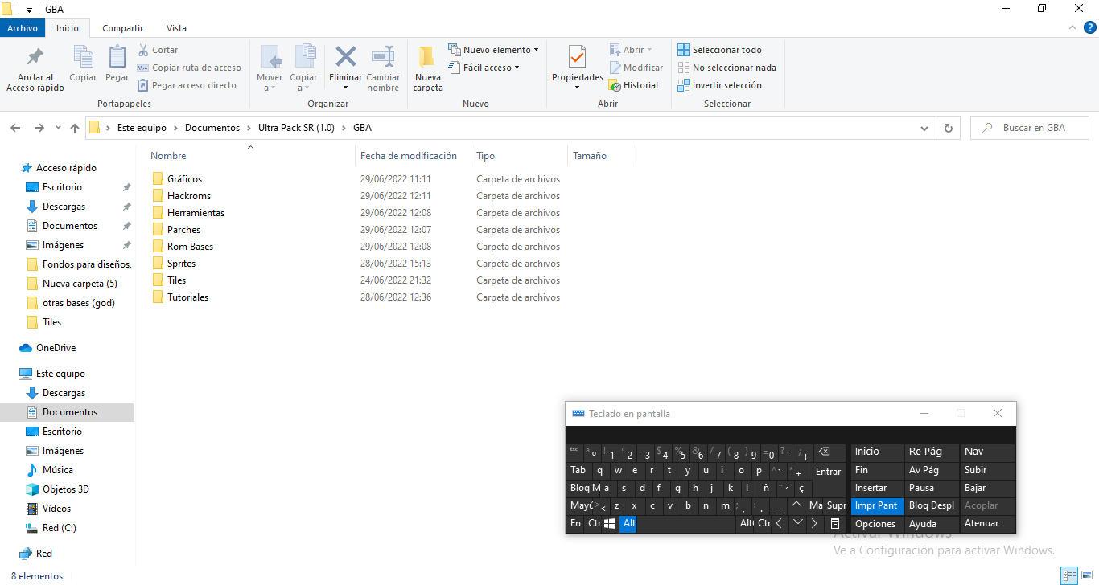Screen dimensions: 1099x585
Task: Open the Archivo menu
Action: [23, 28]
